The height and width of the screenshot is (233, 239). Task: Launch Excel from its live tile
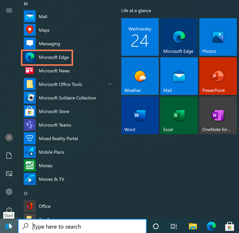tap(179, 115)
